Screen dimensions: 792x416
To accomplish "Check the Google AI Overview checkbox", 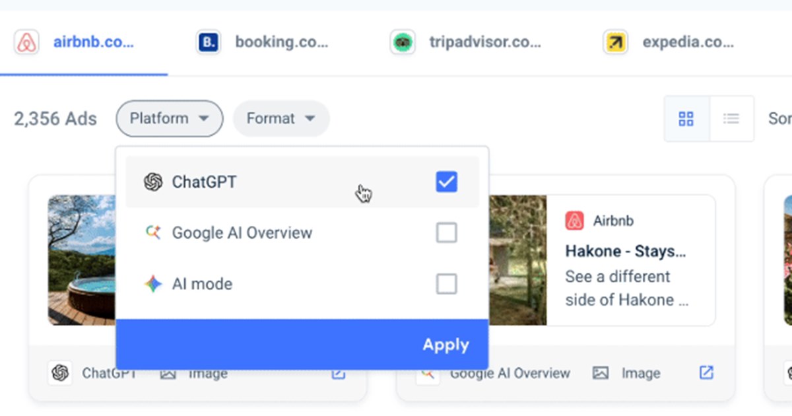I will pos(447,233).
